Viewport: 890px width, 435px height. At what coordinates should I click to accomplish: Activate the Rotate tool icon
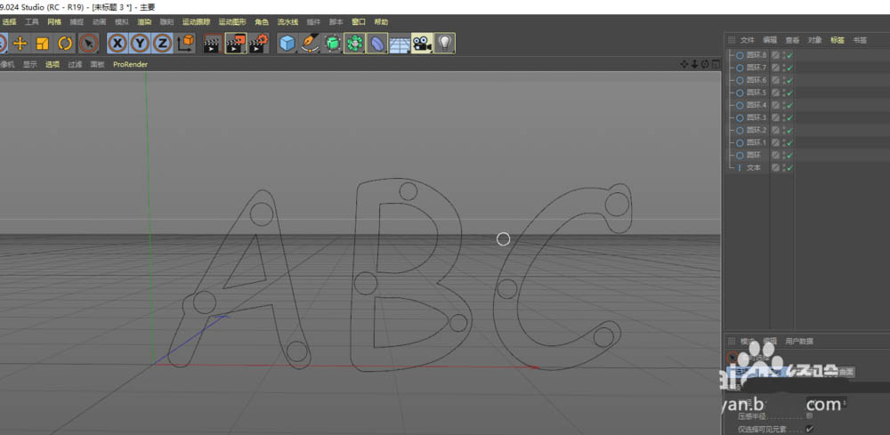click(x=65, y=43)
